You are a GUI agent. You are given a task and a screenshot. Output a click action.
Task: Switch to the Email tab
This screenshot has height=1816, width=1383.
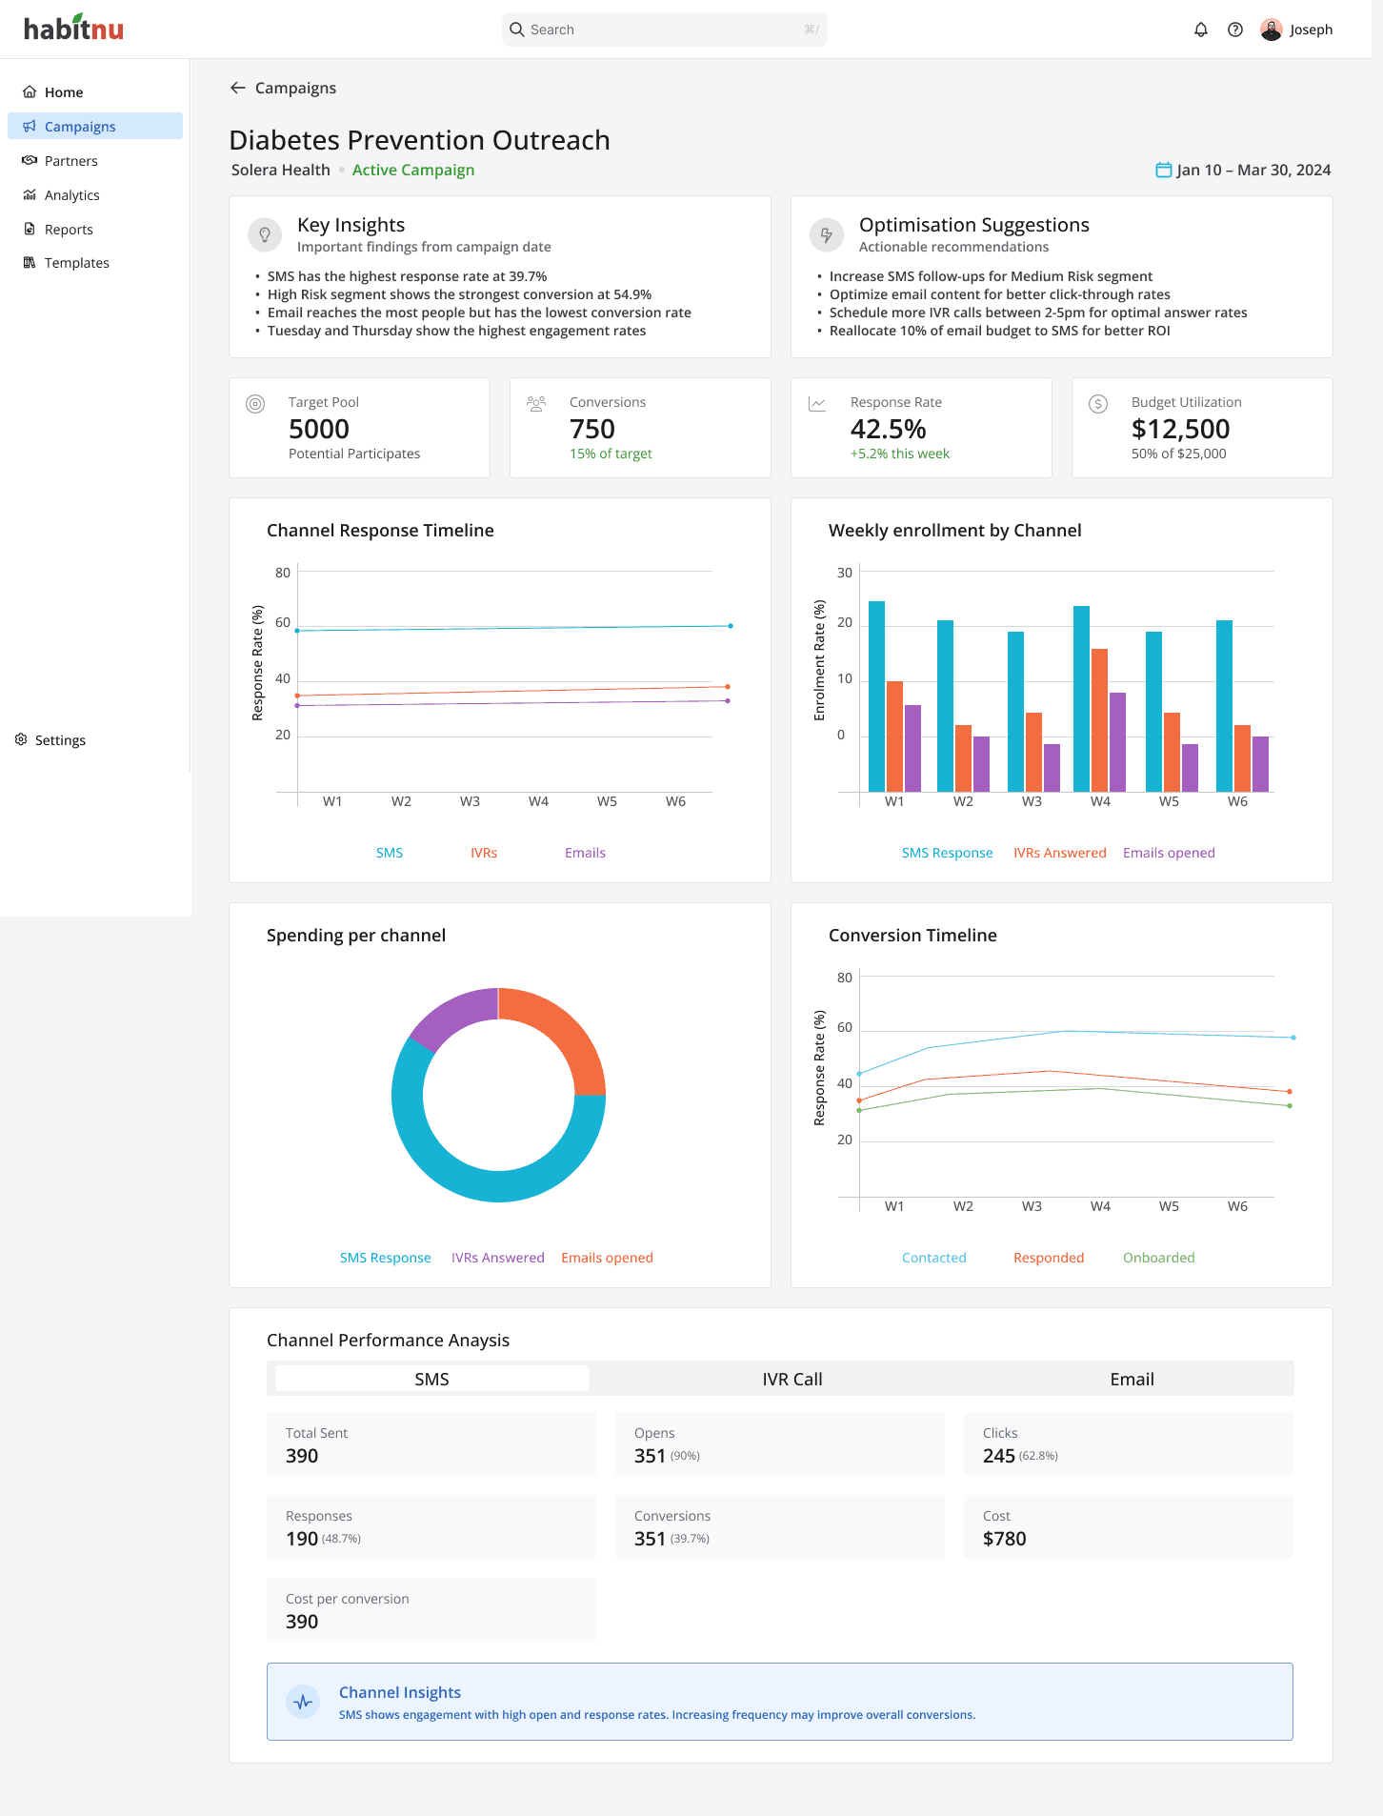[1132, 1379]
